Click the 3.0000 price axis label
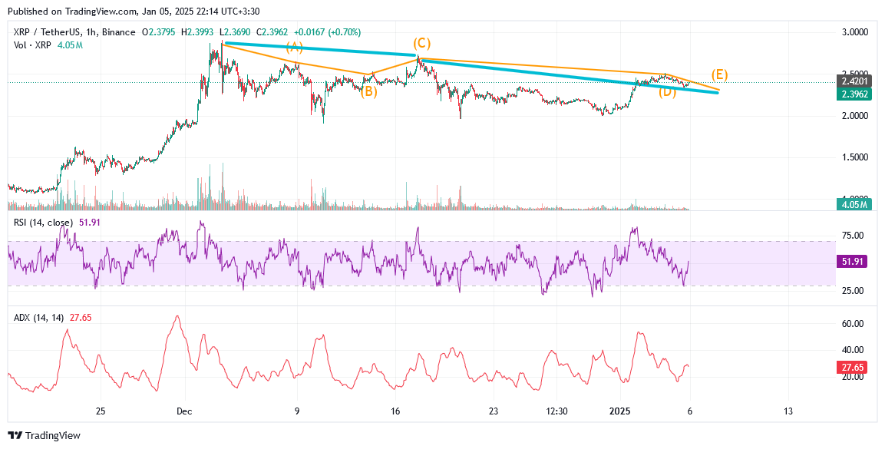This screenshot has height=449, width=885. 854,32
